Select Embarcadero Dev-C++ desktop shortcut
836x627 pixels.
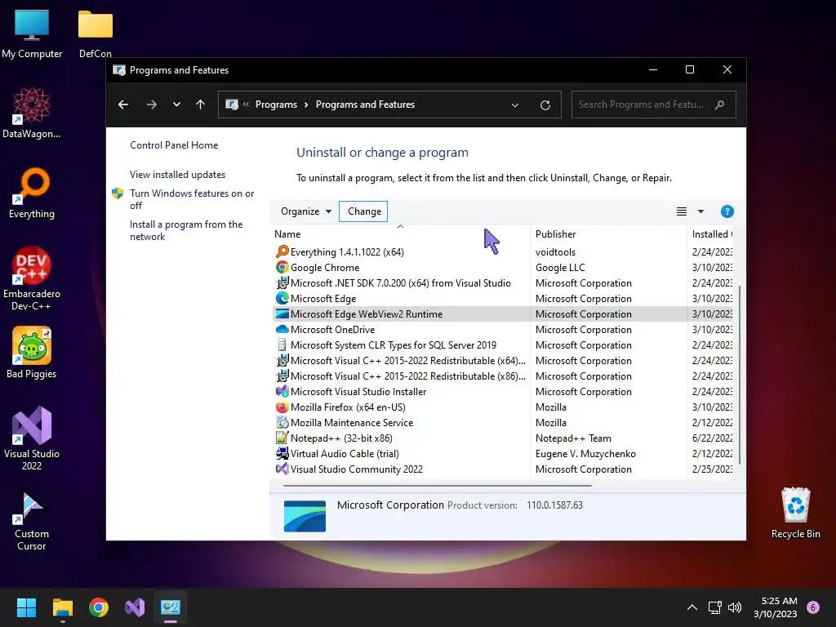[32, 278]
